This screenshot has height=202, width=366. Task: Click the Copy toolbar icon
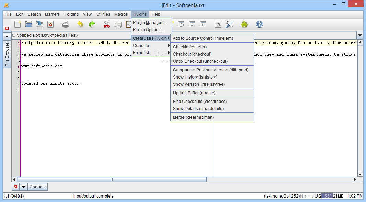point(118,24)
